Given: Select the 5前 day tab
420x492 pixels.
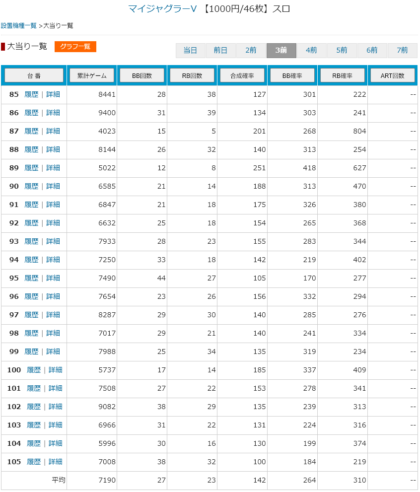Looking at the screenshot, I should click(342, 50).
